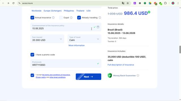Untick the accept terms checkbox
The image size is (181, 101).
tap(32, 75)
